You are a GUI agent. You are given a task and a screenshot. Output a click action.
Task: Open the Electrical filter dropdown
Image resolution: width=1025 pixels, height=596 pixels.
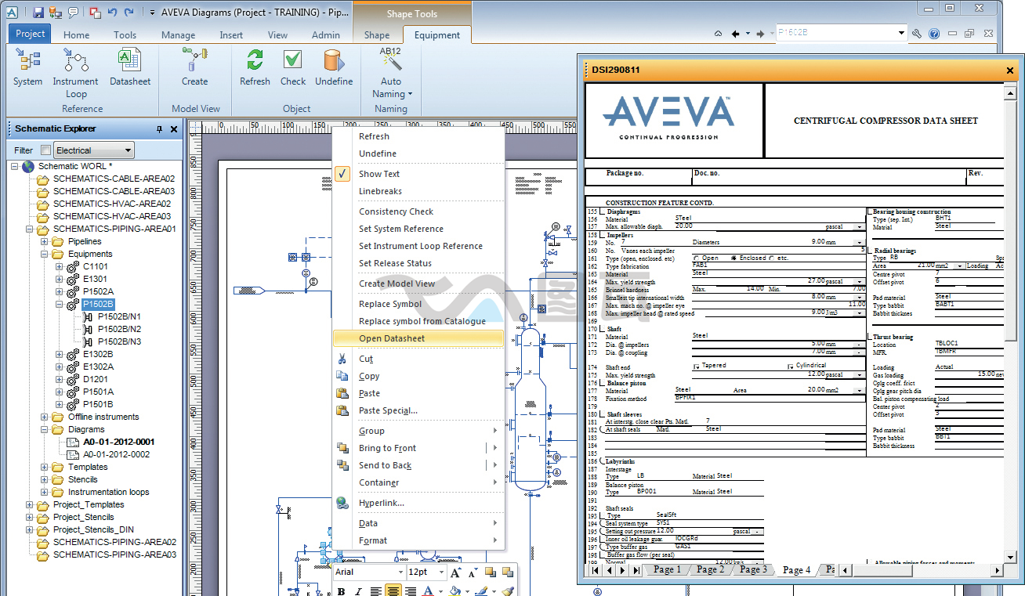(128, 150)
